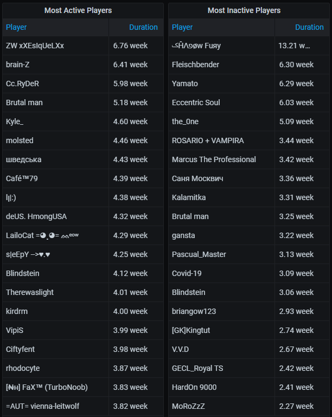The width and height of the screenshot is (332, 417).
Task: Select the Cc.RyDeR player row
Action: coord(22,84)
